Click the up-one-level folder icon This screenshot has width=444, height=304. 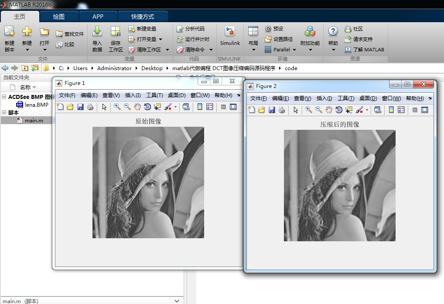pos(25,68)
